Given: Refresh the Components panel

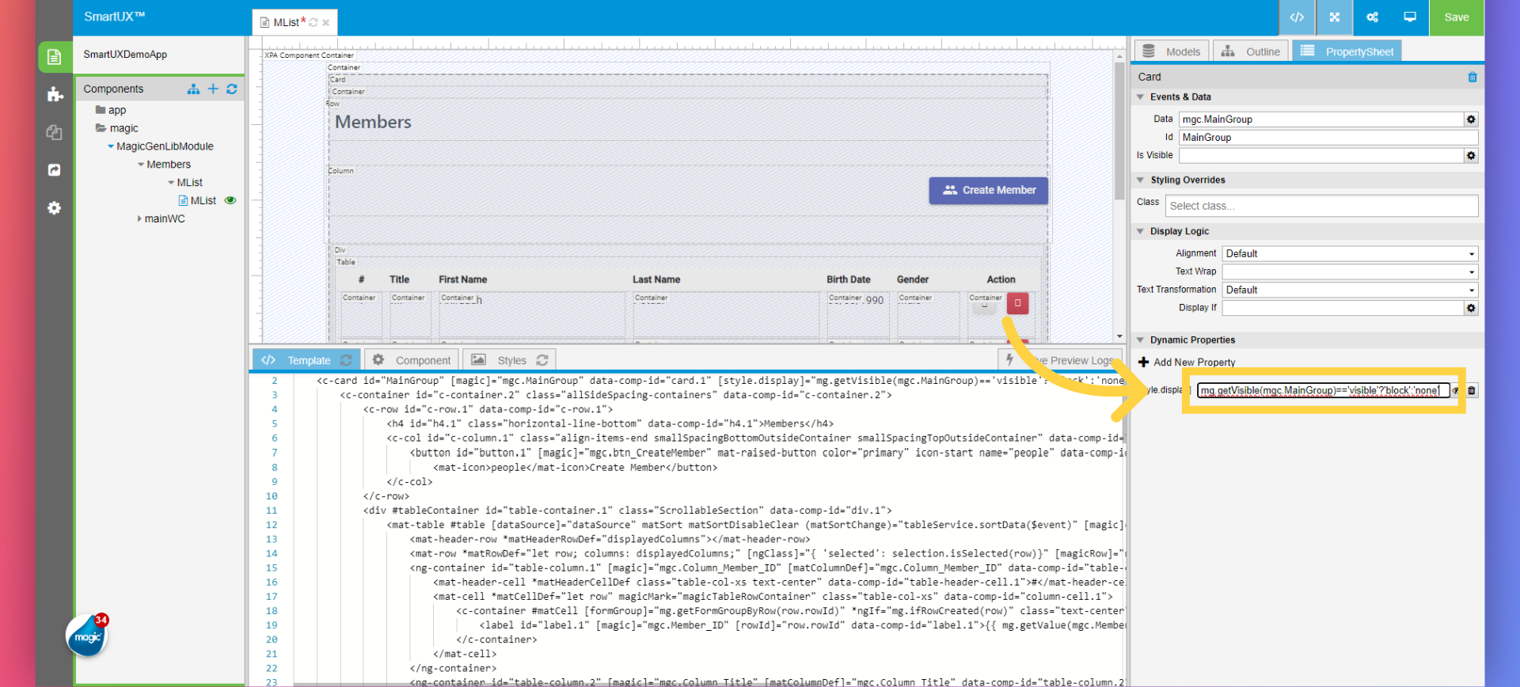Looking at the screenshot, I should point(232,89).
